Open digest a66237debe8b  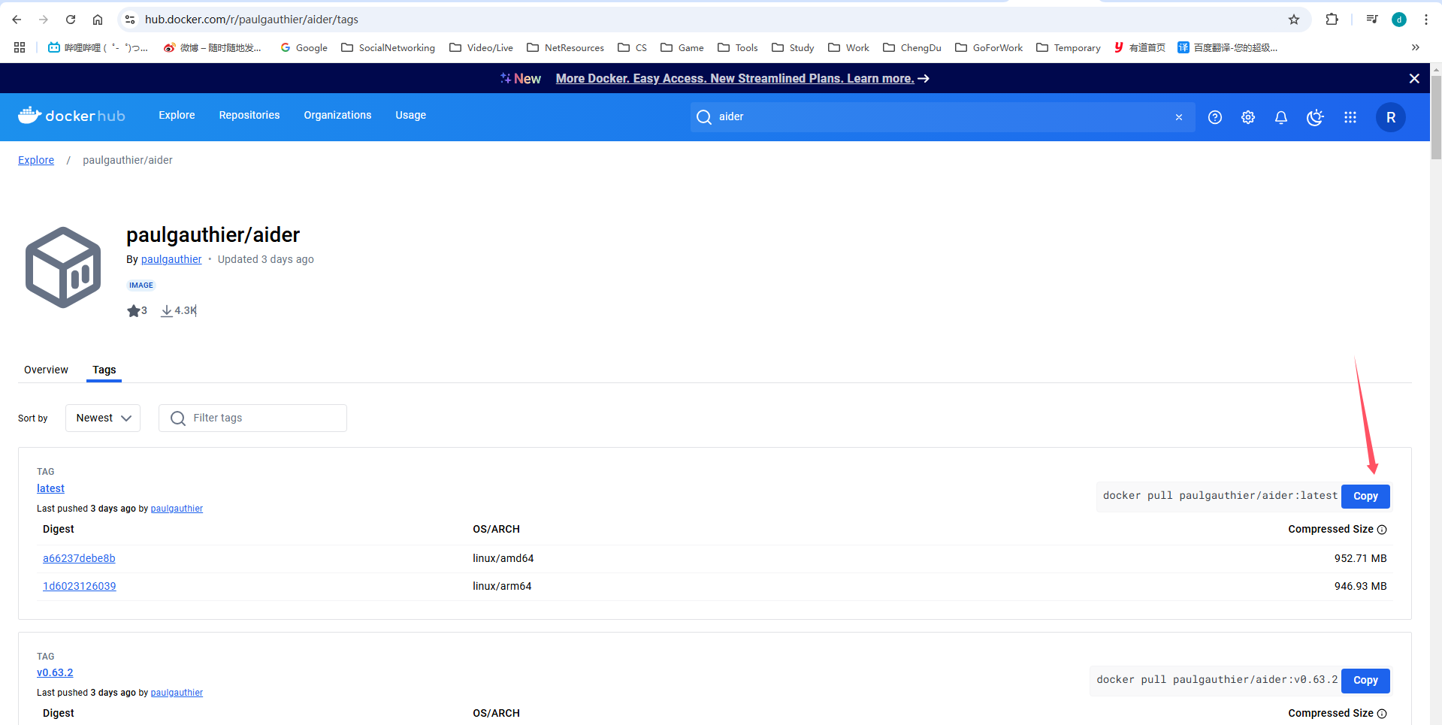pos(79,558)
